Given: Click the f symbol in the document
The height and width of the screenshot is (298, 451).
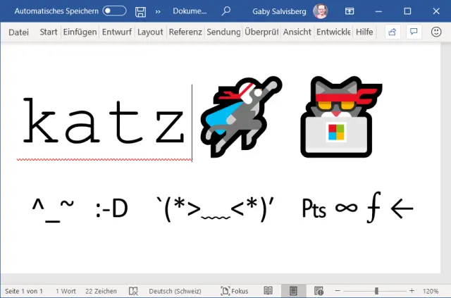Looking at the screenshot, I should coord(374,207).
